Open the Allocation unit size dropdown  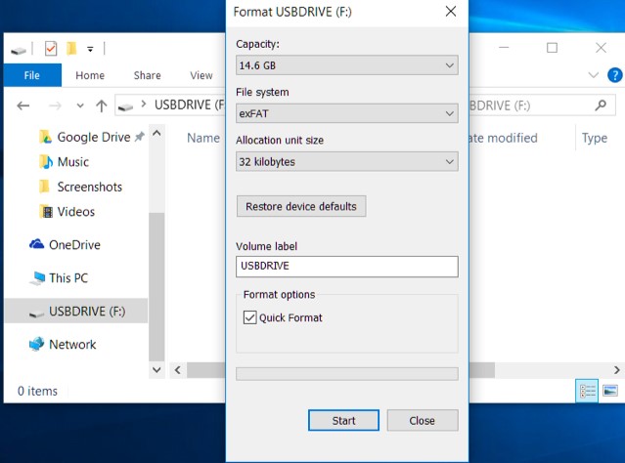pyautogui.click(x=347, y=161)
